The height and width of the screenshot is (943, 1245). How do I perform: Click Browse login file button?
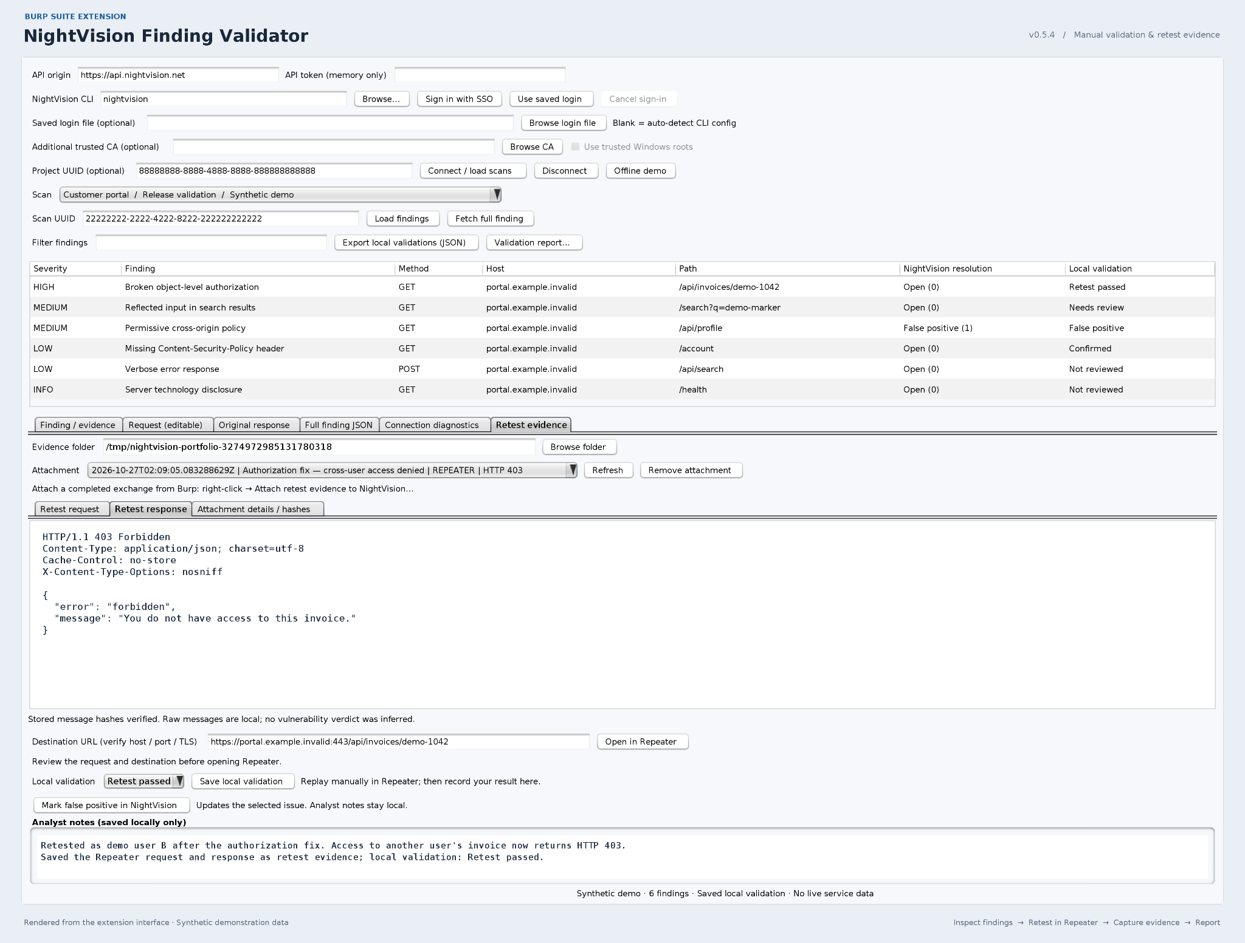564,123
